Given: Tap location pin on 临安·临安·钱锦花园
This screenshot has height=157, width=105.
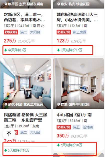Looking at the screenshot, I should [x=58, y=4].
